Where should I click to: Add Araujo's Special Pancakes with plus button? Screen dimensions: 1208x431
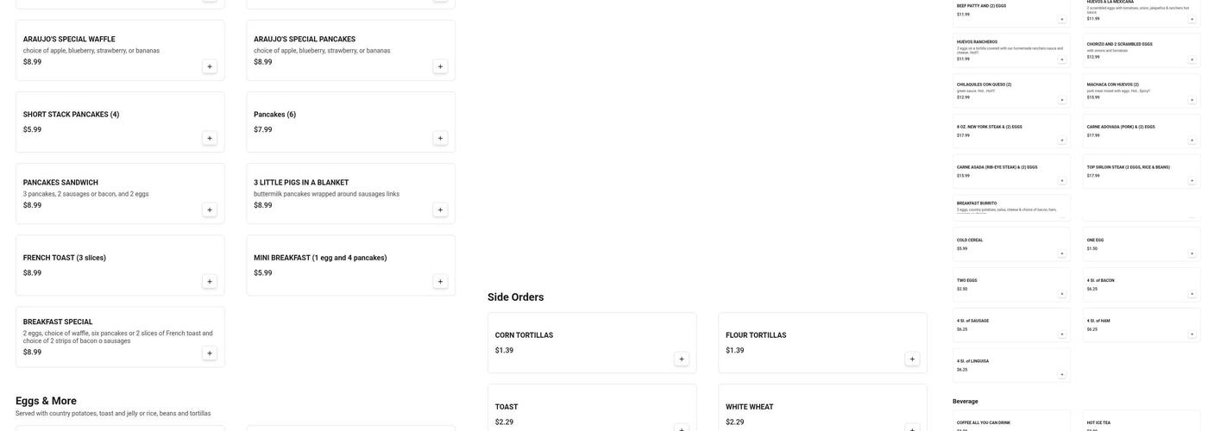440,66
